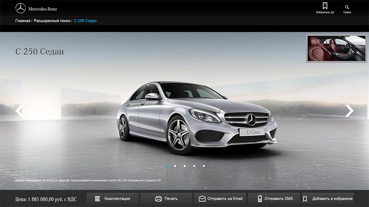Open the Комплектация list button
369x207 pixels.
[112, 198]
